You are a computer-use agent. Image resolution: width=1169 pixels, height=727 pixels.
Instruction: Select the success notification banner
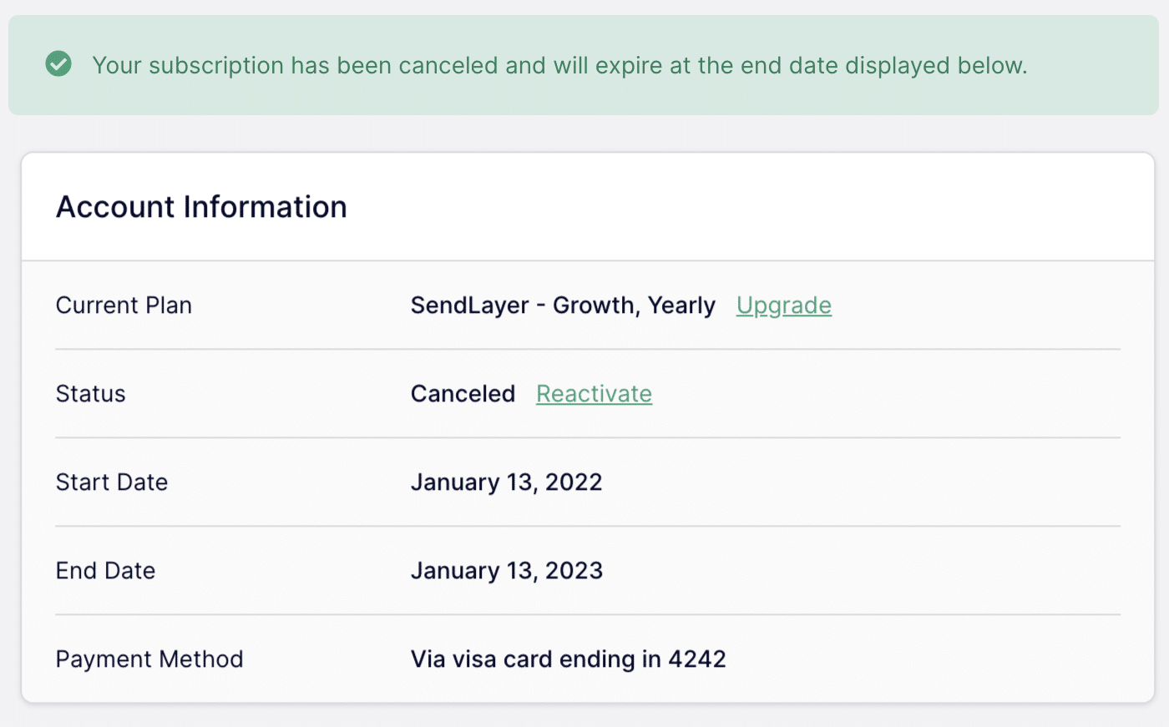(584, 64)
